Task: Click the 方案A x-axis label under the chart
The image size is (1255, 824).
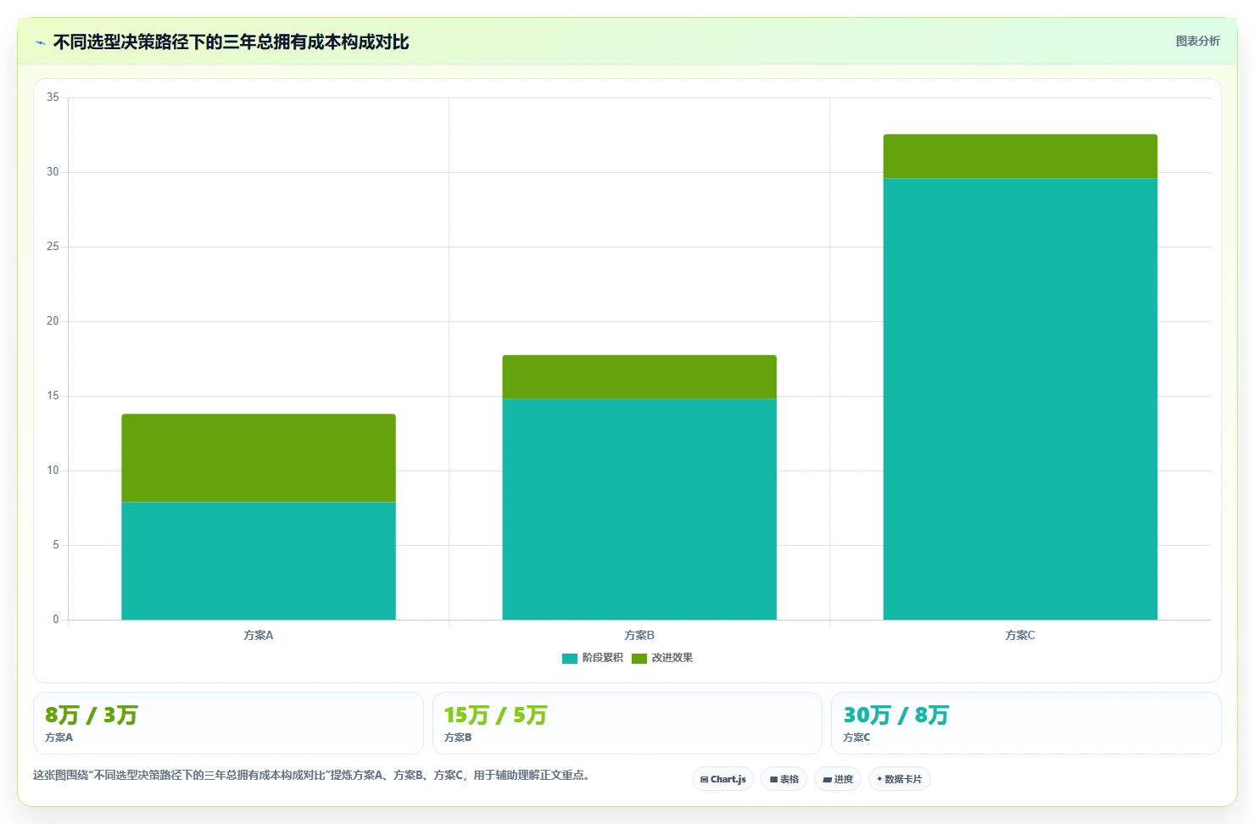Action: point(259,635)
